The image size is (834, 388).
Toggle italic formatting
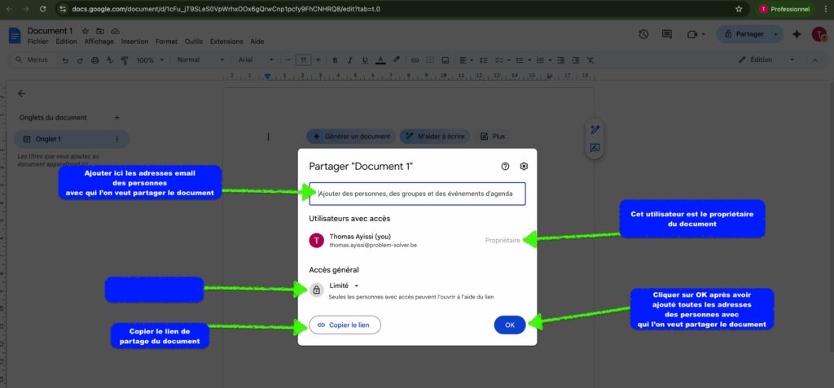click(349, 60)
